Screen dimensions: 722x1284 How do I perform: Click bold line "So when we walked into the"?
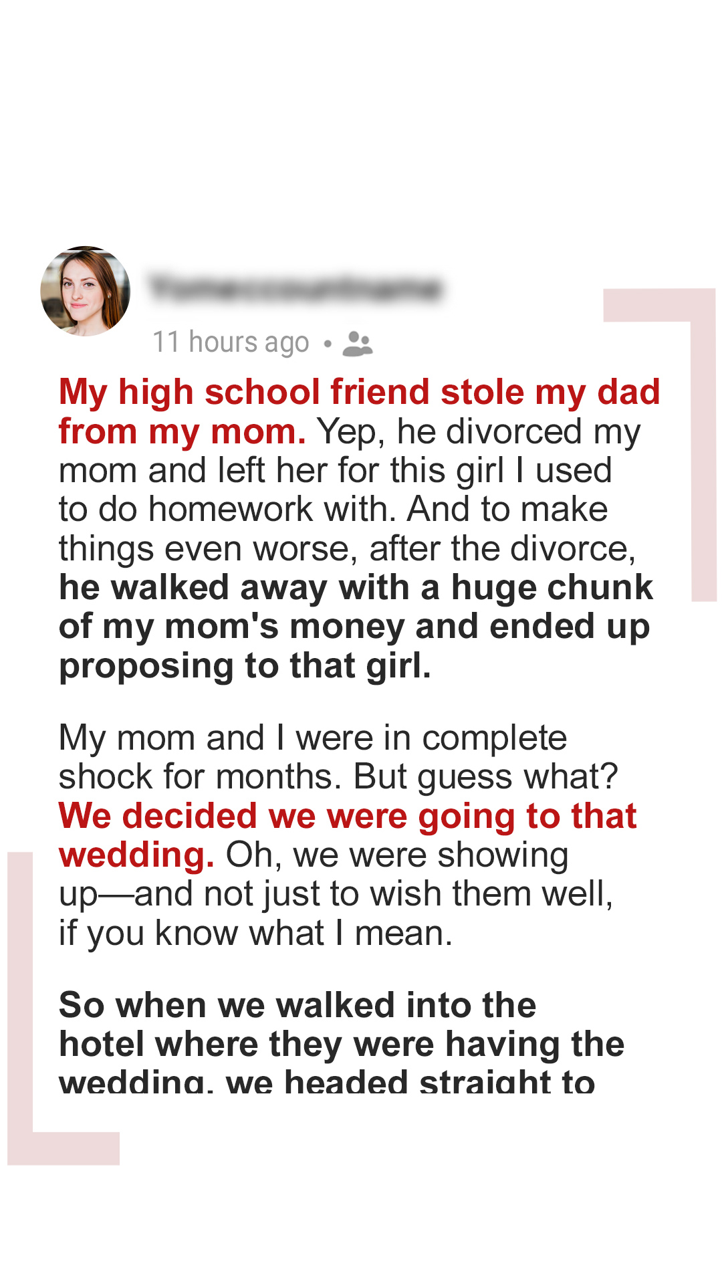tap(297, 1005)
